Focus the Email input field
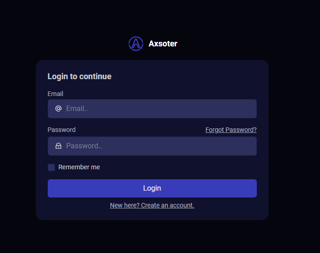 (x=152, y=109)
